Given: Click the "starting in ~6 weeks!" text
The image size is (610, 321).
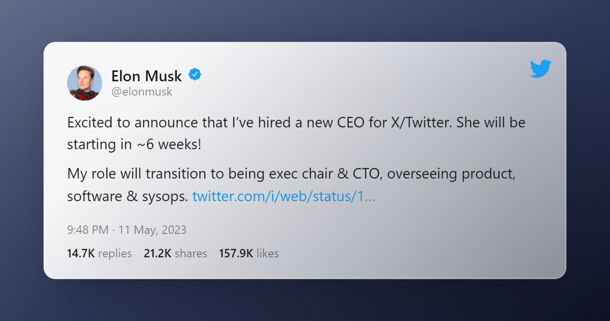Looking at the screenshot, I should click(134, 145).
